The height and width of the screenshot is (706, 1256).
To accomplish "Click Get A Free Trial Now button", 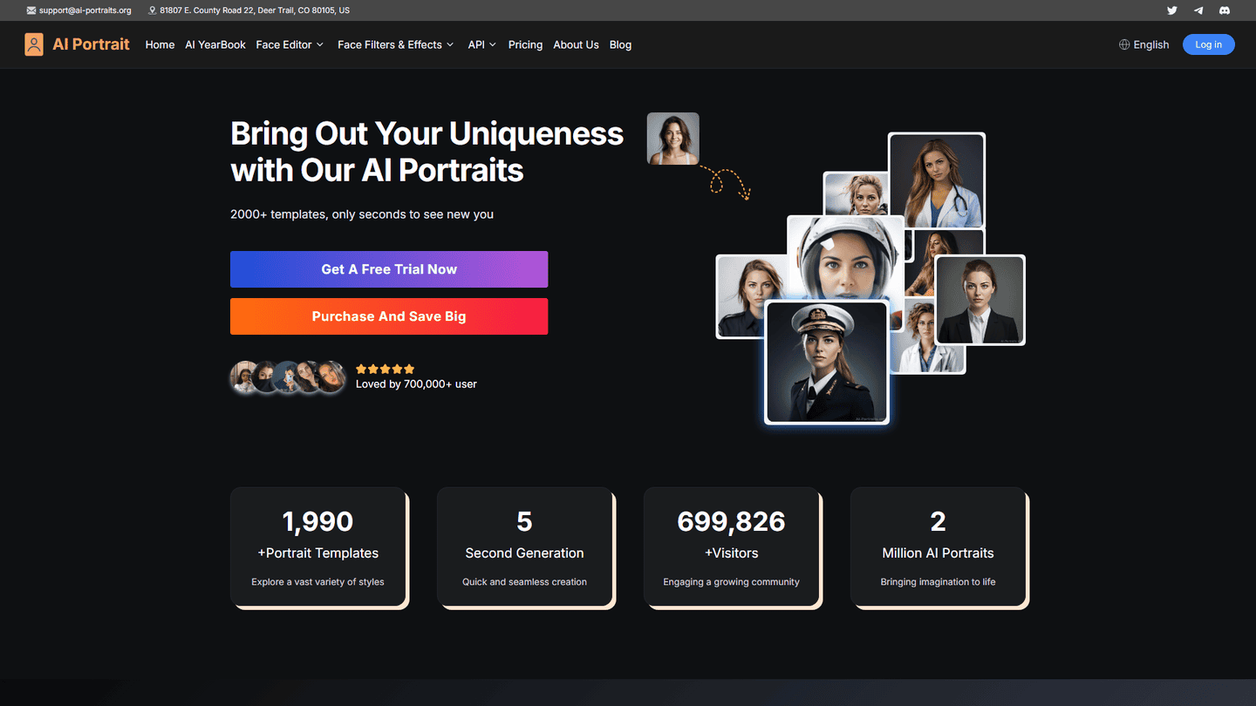I will pos(389,269).
